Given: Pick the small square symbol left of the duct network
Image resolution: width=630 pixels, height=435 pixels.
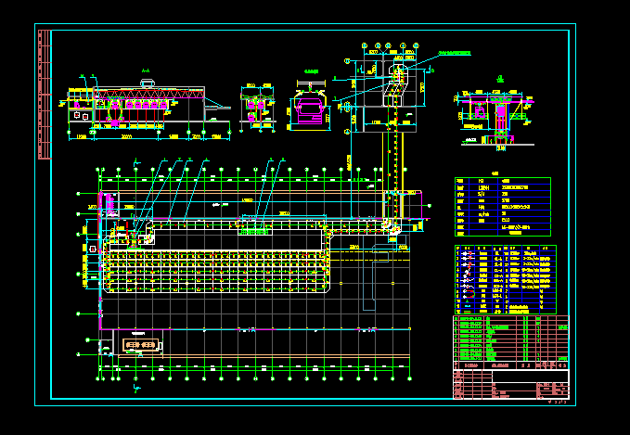Looking at the screenshot, I should click(93, 249).
